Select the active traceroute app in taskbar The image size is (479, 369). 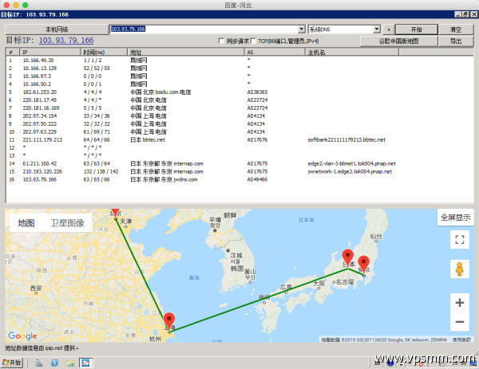click(x=86, y=363)
